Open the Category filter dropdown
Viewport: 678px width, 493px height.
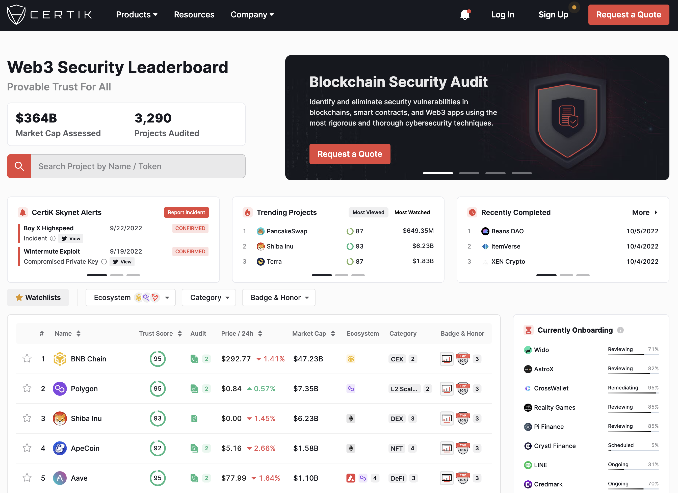(x=210, y=297)
